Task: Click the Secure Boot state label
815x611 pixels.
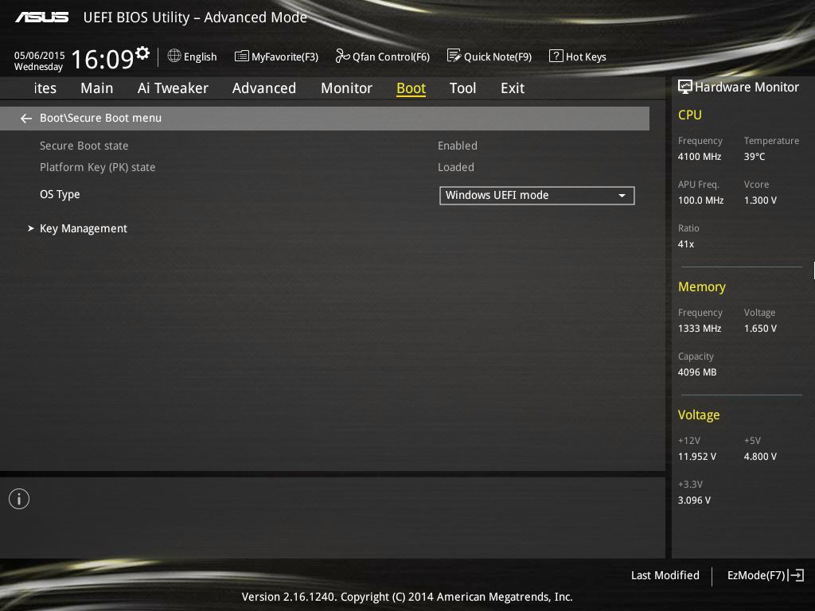Action: (x=84, y=146)
